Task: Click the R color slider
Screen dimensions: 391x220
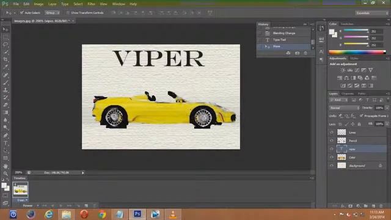Action: 356,31
